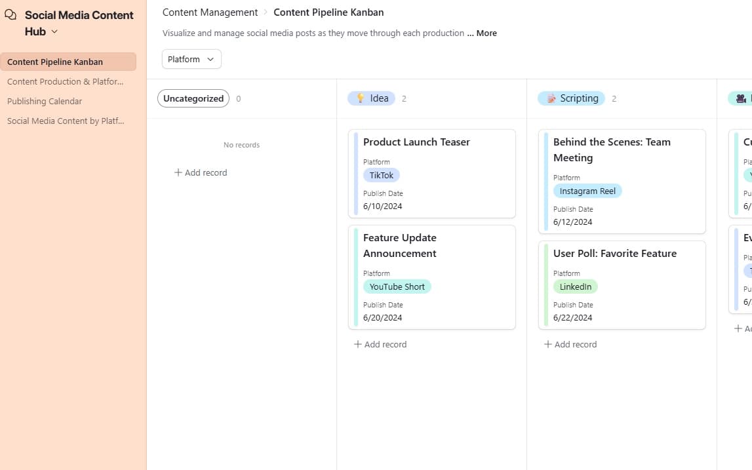Screen dimensions: 752x470
Task: Select Content Pipeline Kanban in sidebar
Action: [x=68, y=62]
